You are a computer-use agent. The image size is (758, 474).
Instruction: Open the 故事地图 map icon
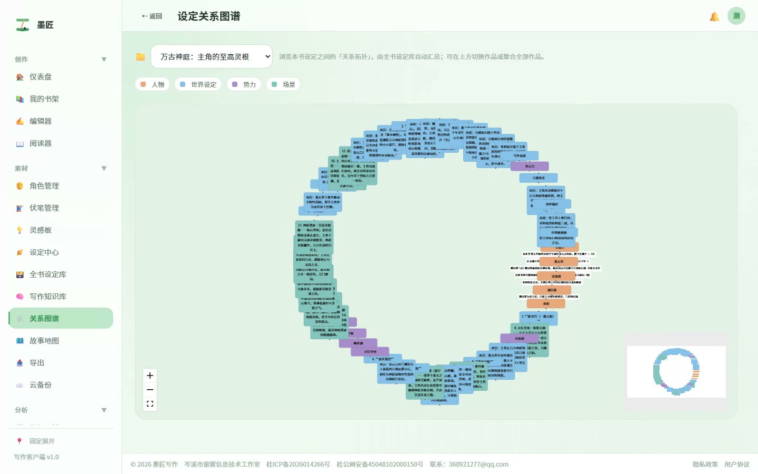coord(20,341)
